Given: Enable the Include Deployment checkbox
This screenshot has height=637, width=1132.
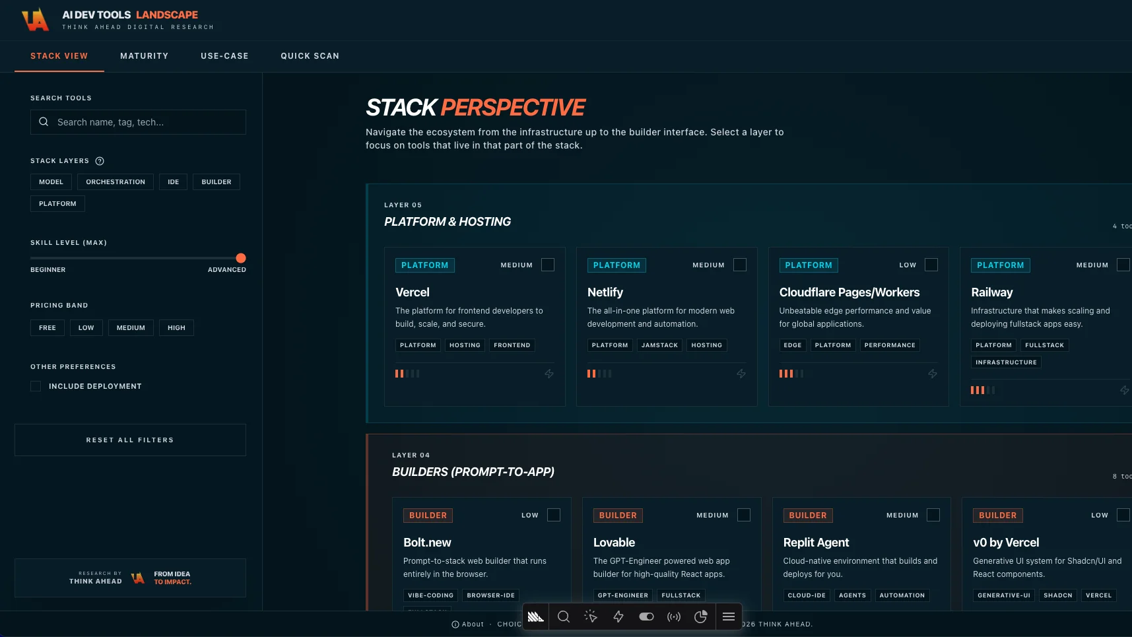Looking at the screenshot, I should tap(35, 386).
